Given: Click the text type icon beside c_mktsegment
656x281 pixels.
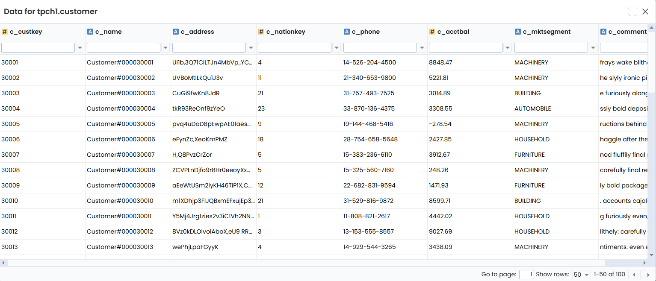Looking at the screenshot, I should [518, 32].
